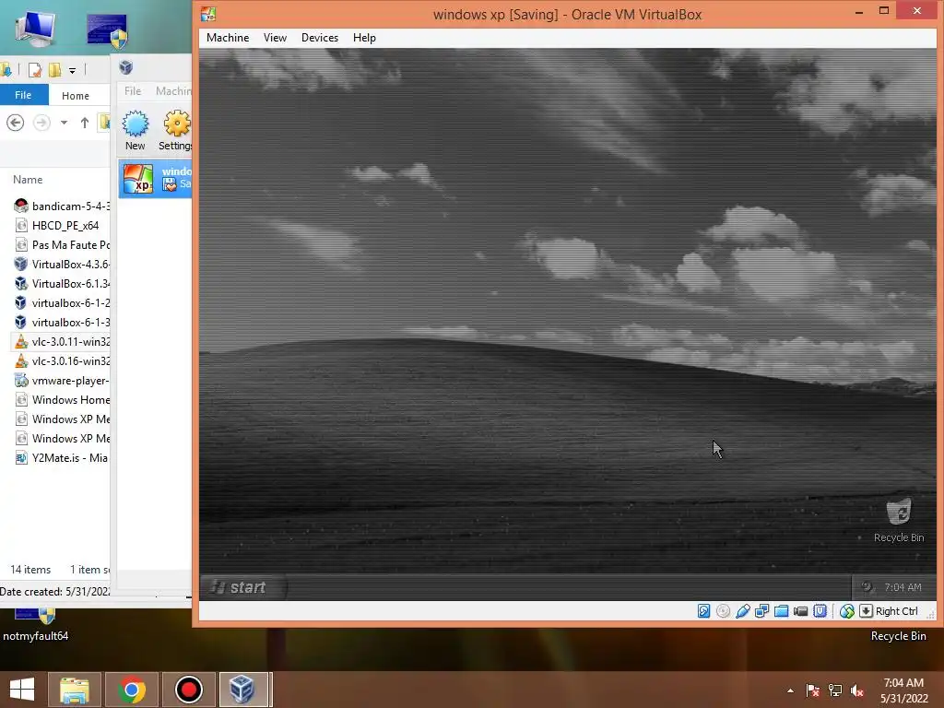Open the Machine menu in VM window
Image resolution: width=944 pixels, height=708 pixels.
tap(228, 37)
